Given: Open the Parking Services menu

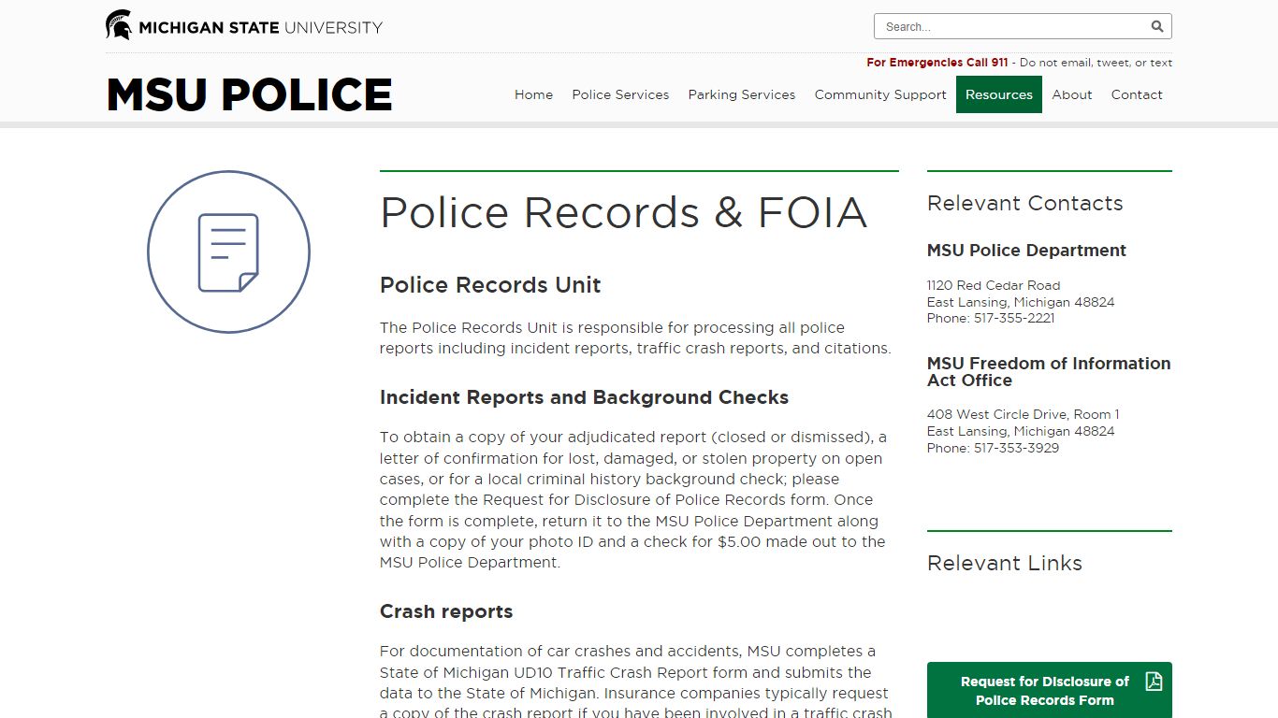Looking at the screenshot, I should point(742,94).
